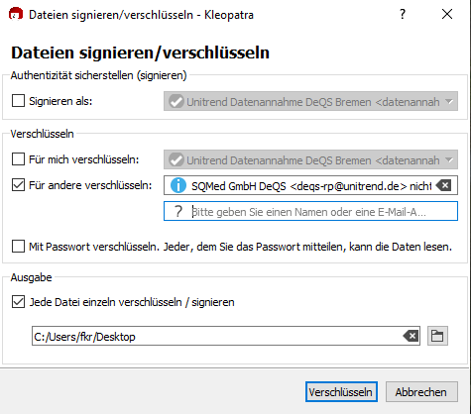Click the Verschlüsseln button
Image resolution: width=471 pixels, height=414 pixels.
point(341,392)
